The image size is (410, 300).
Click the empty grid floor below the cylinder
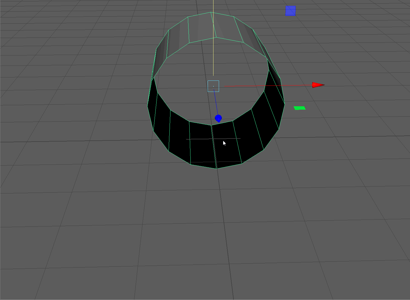[x=180, y=236]
